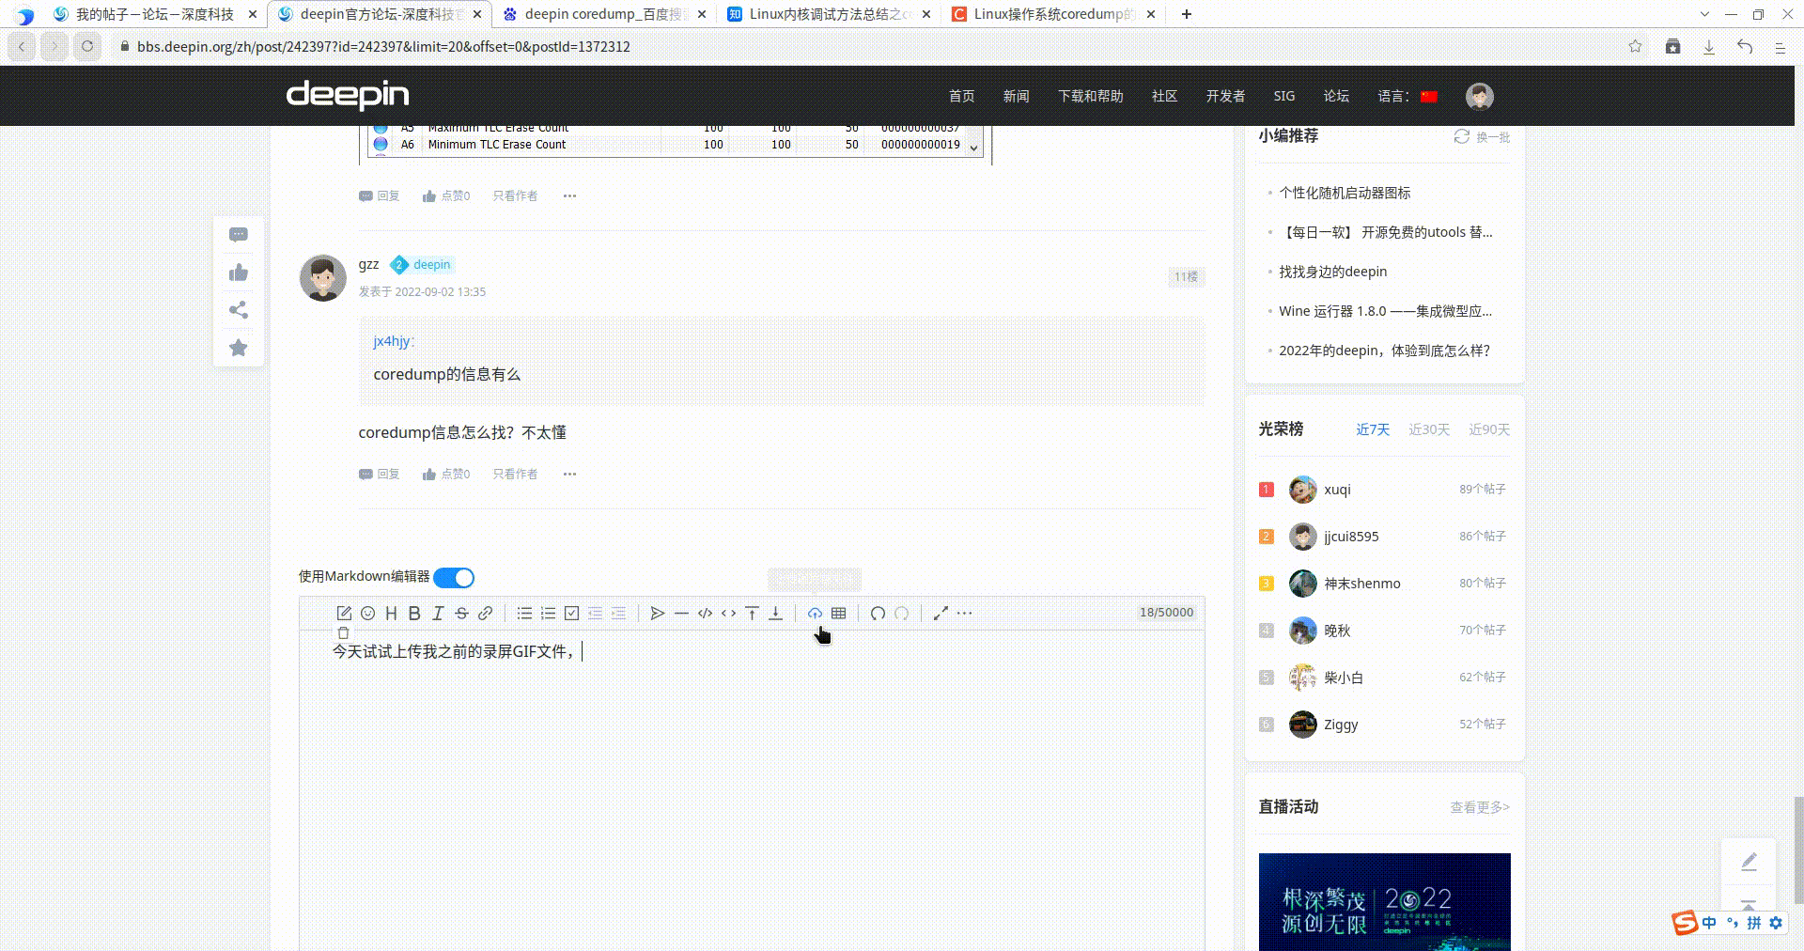Toggle bold formatting in the editor toolbar
This screenshot has width=1804, height=951.
pyautogui.click(x=413, y=613)
